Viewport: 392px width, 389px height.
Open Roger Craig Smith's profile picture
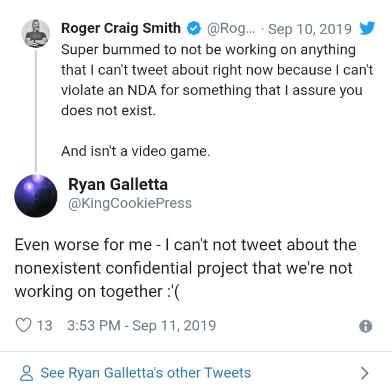(x=36, y=33)
